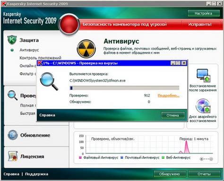224x181 pixels.
Task: Click the scanned file path ctfmon.exe
Action: click(x=97, y=81)
